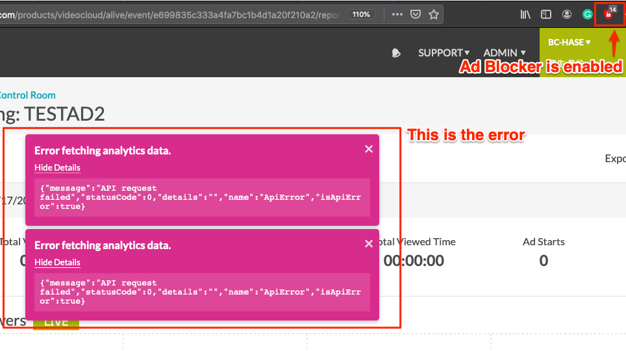The height and width of the screenshot is (351, 626).
Task: Hide details of second error message
Action: coord(57,262)
